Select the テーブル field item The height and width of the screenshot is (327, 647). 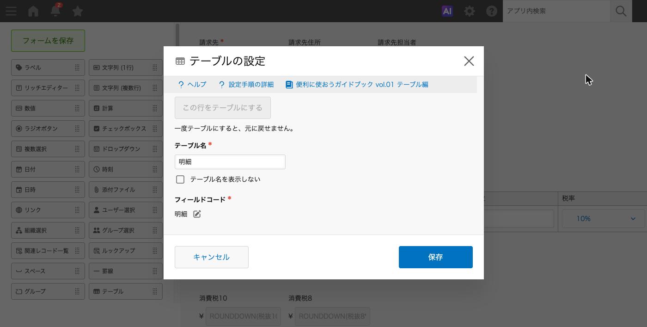tap(126, 291)
